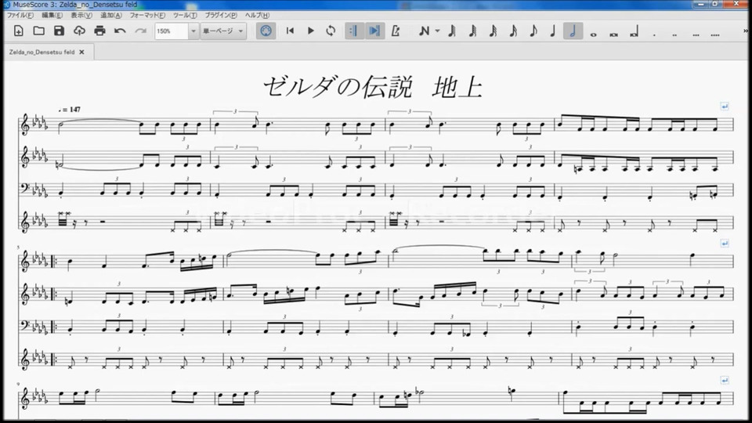
Task: Open the プラグイン(P) menu
Action: click(x=221, y=16)
